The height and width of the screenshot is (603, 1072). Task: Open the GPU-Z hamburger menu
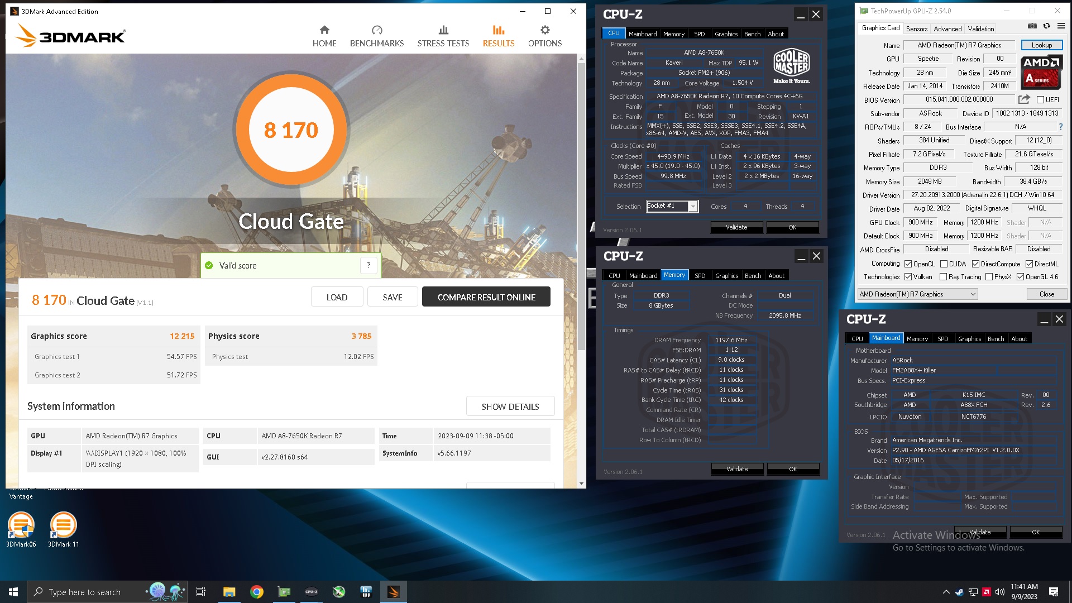[x=1061, y=26]
